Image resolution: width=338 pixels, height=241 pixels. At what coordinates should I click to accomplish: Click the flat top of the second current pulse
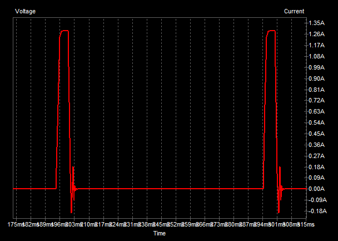click(272, 31)
